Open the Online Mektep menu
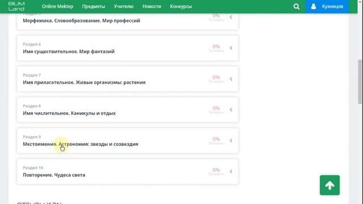363x204 pixels. pos(57,6)
